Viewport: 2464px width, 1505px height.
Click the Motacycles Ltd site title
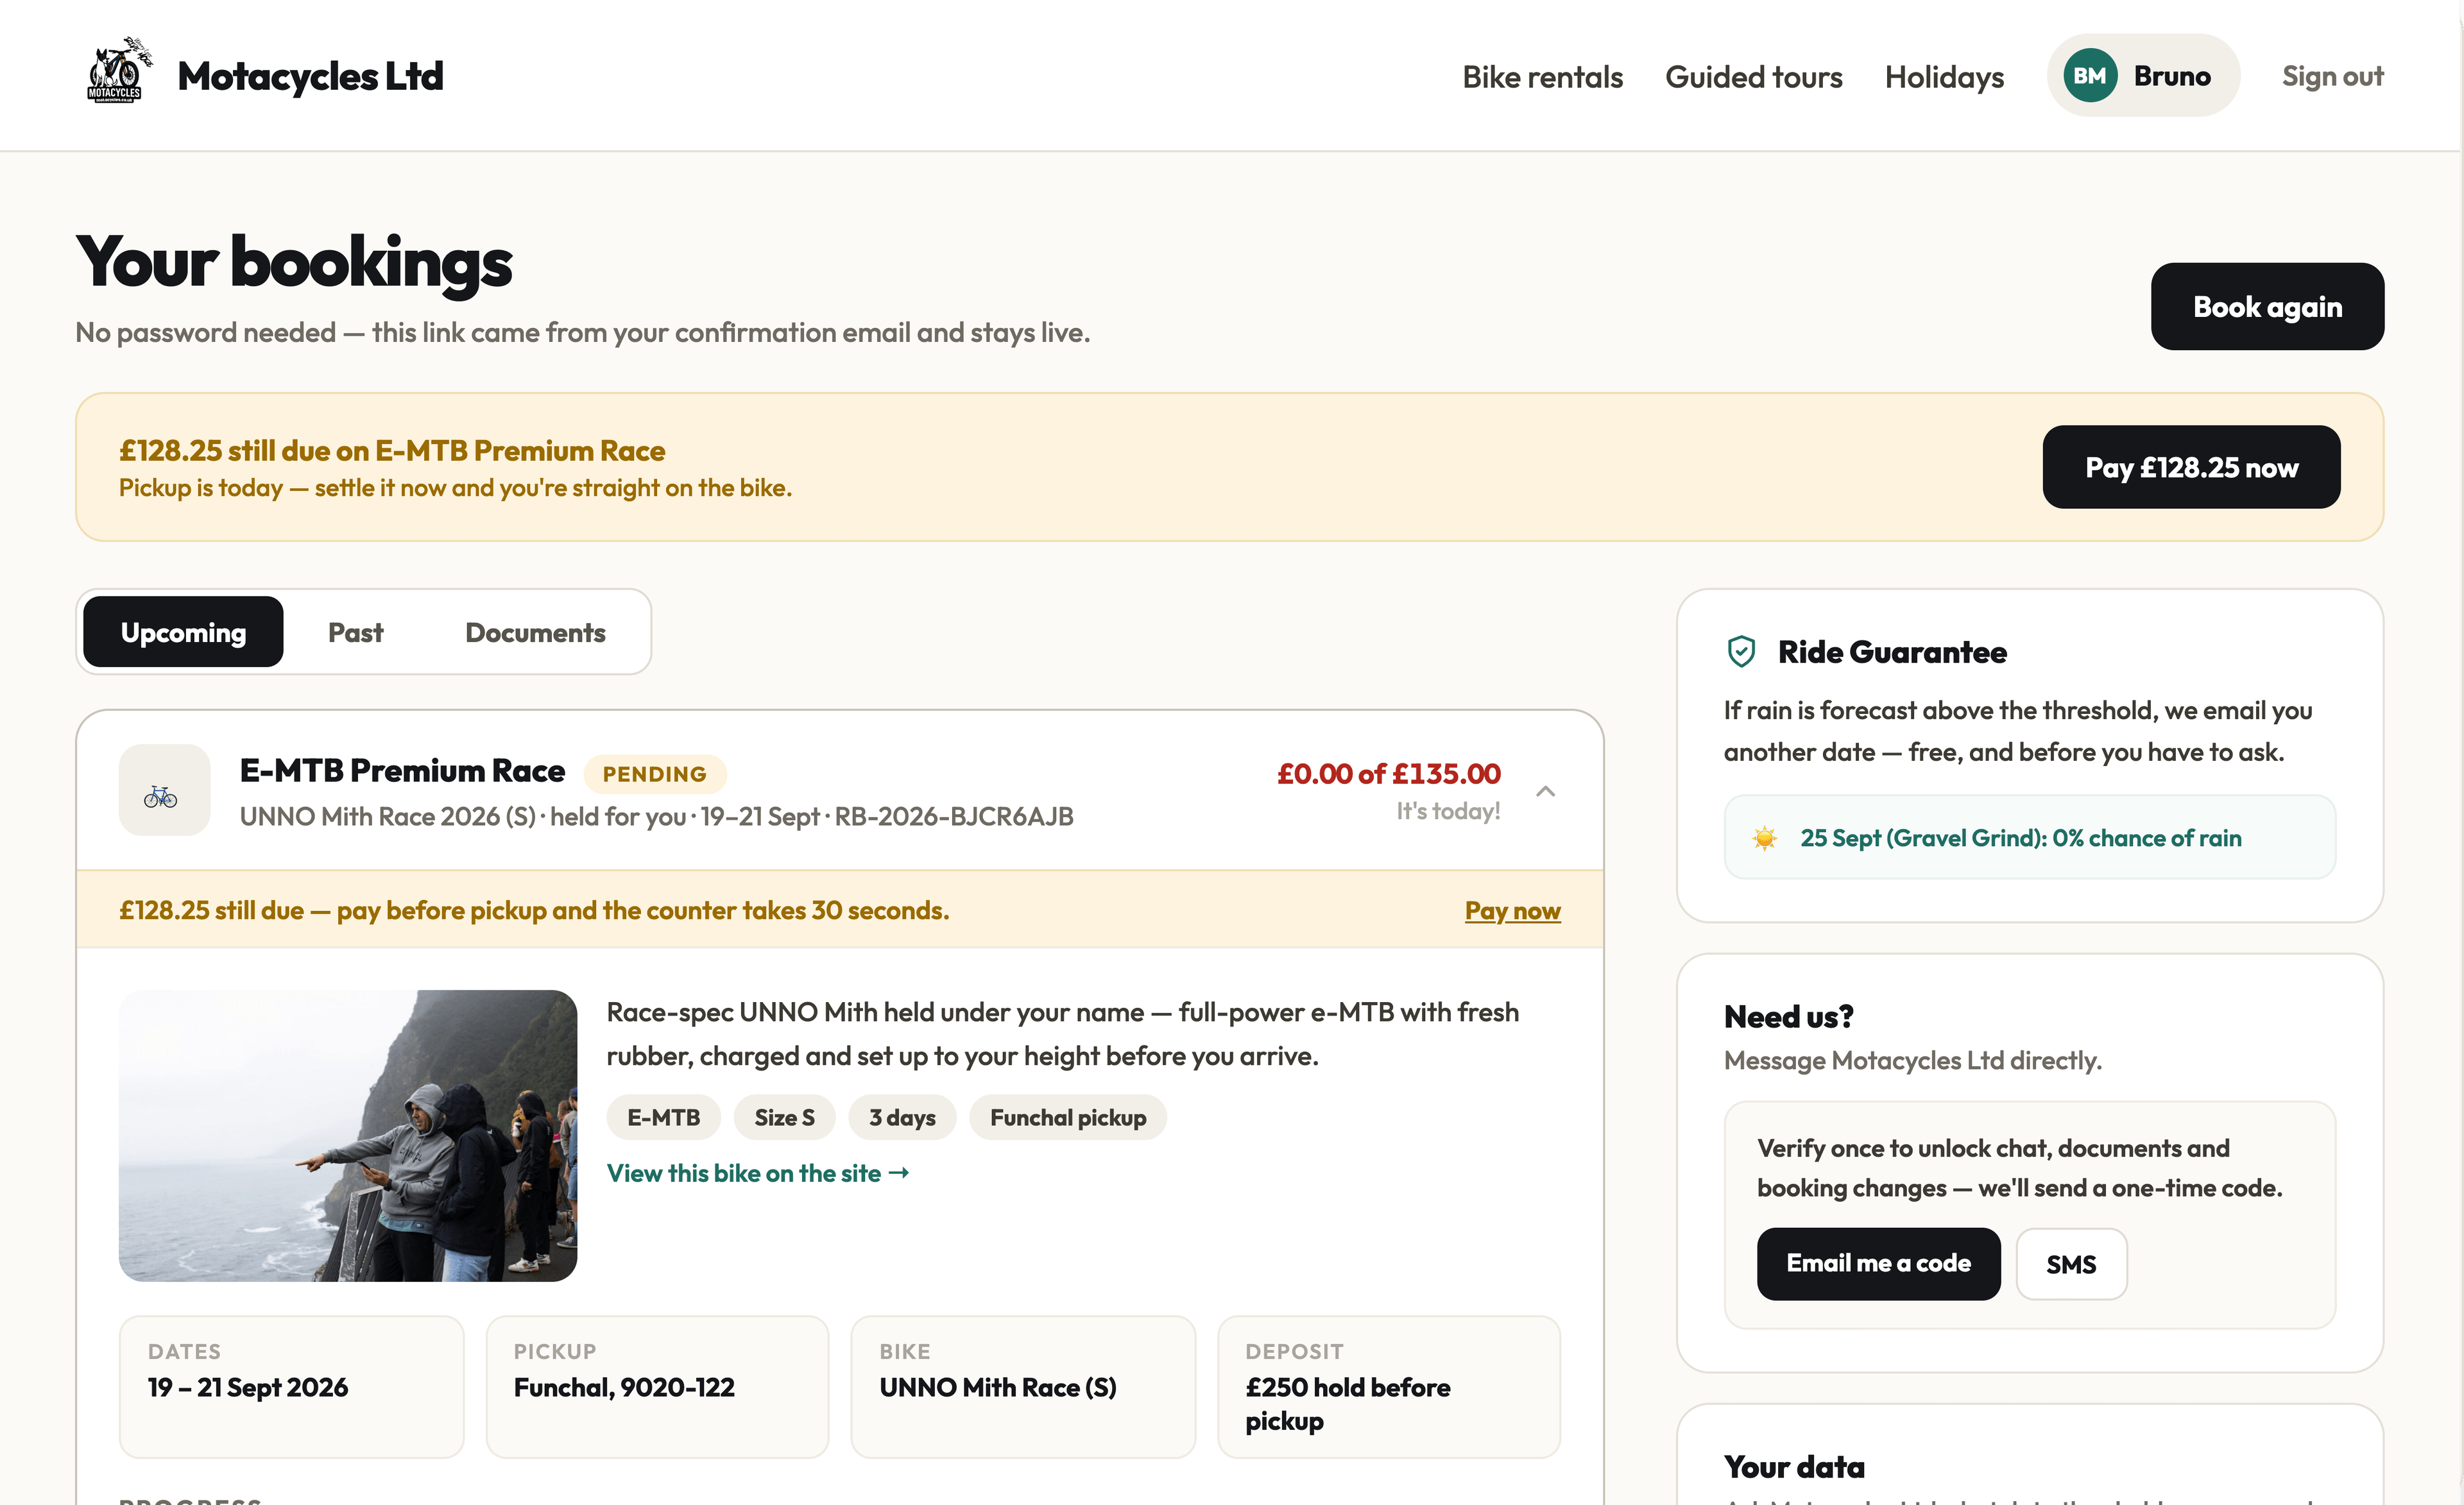click(310, 76)
